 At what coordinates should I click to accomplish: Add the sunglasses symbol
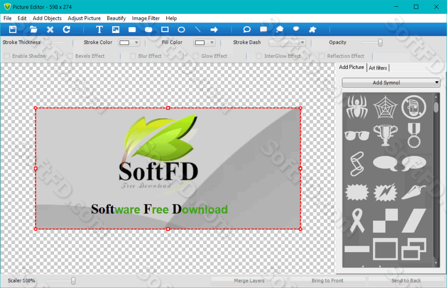pos(357,135)
